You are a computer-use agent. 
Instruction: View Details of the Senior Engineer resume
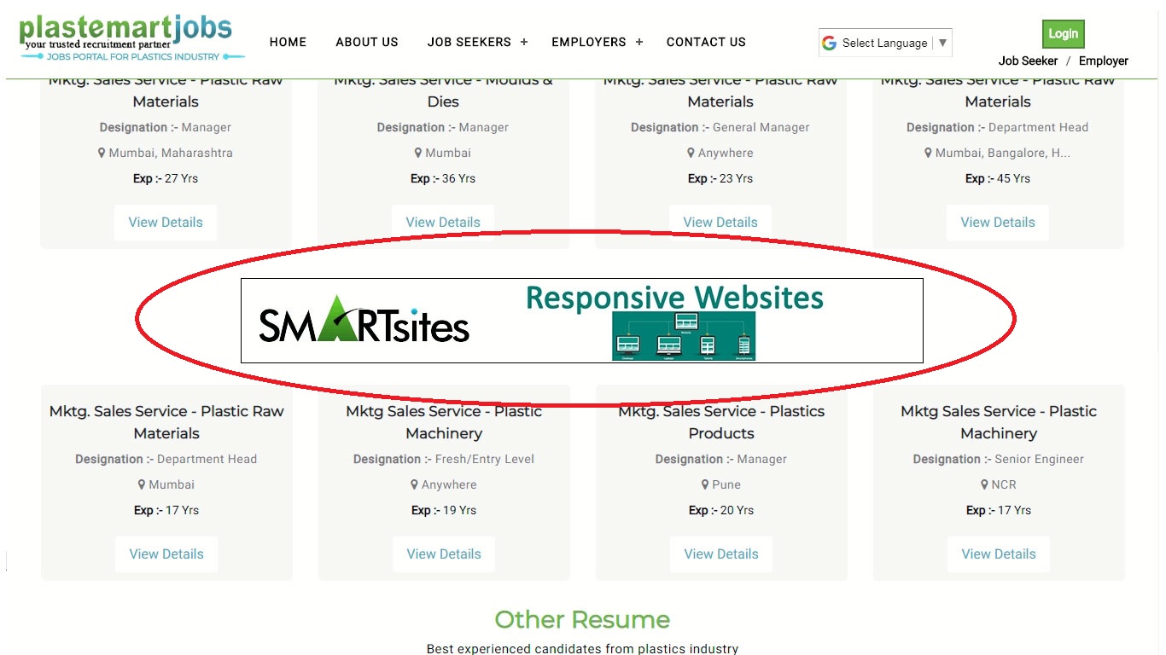click(999, 554)
